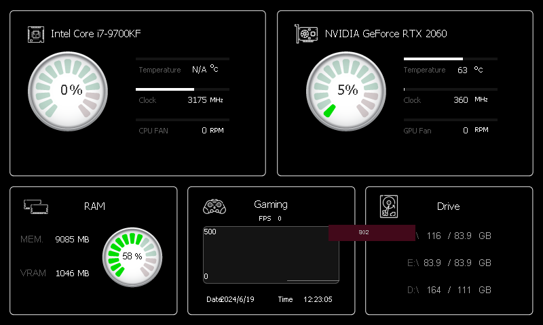Select the GPU usage gauge showing 5%
This screenshot has height=325, width=543.
(347, 91)
